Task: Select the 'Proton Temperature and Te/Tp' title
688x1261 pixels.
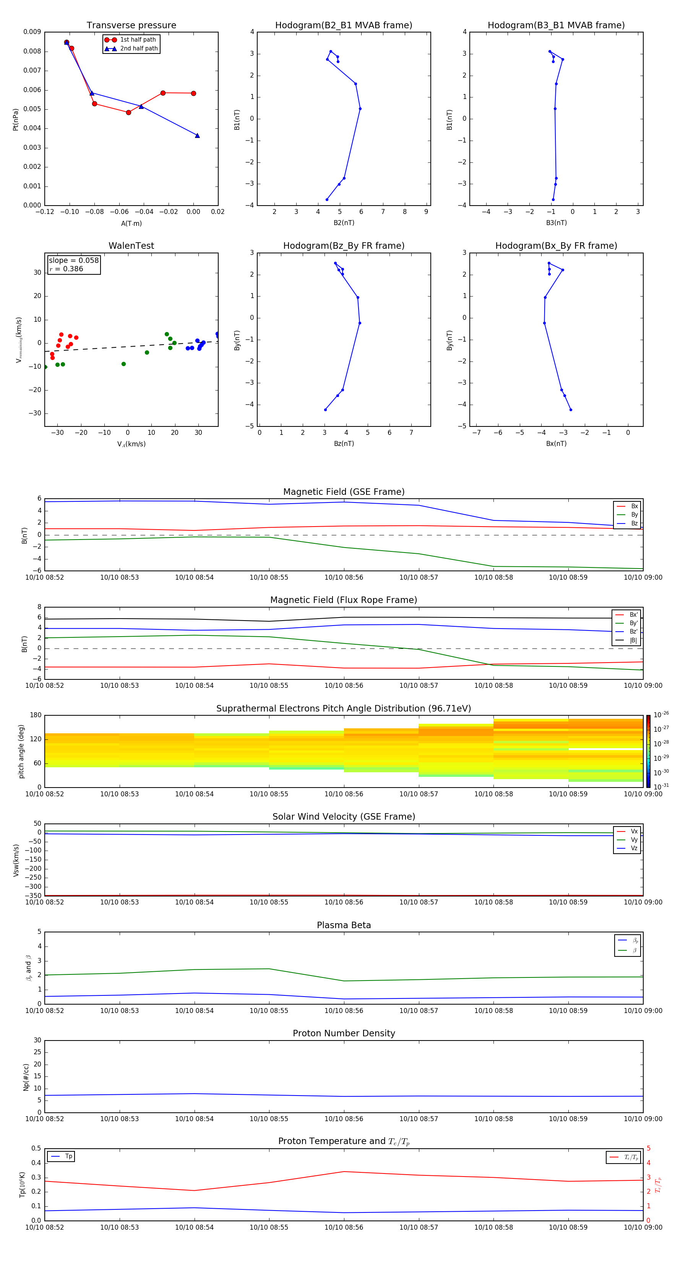Action: click(x=344, y=1141)
